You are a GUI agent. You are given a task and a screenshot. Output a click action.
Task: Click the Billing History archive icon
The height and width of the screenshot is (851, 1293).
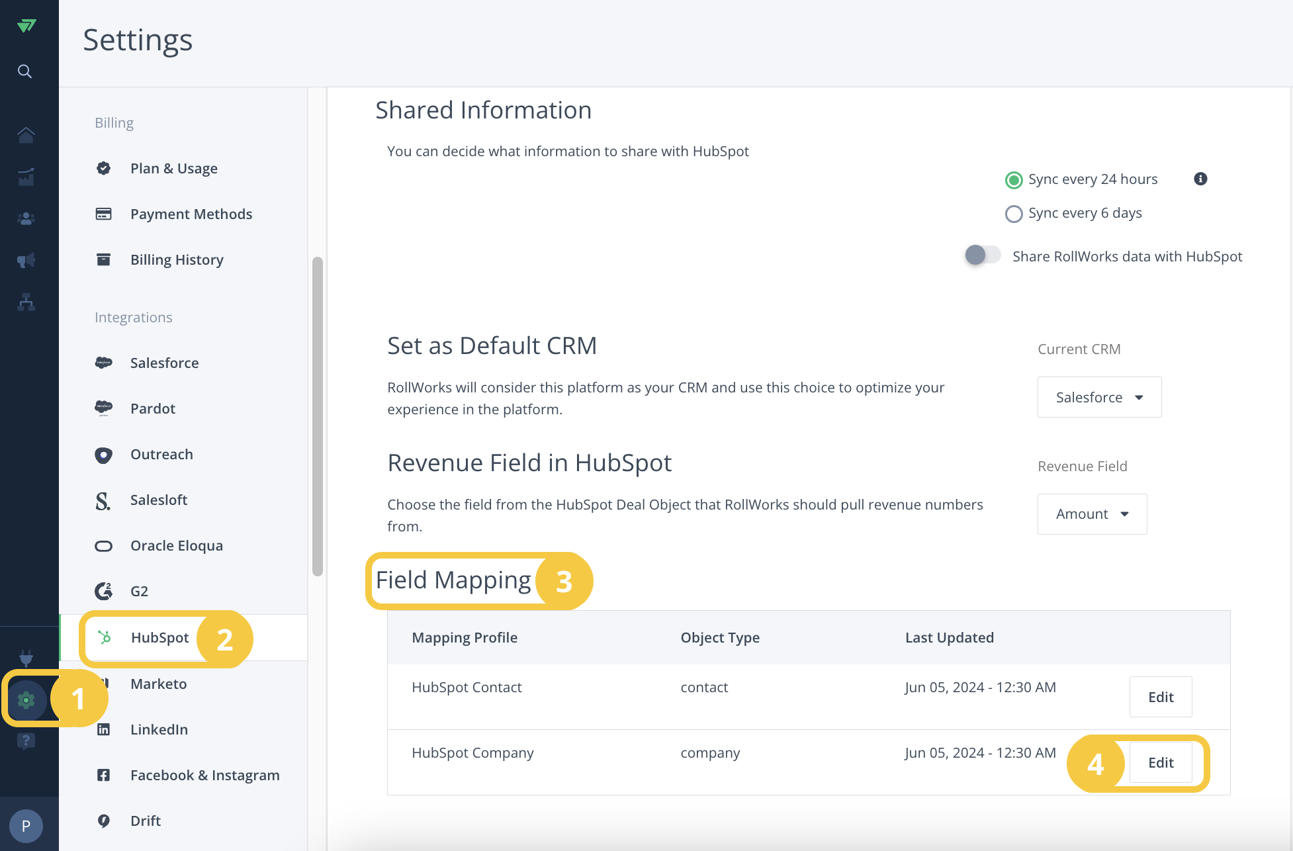click(104, 259)
